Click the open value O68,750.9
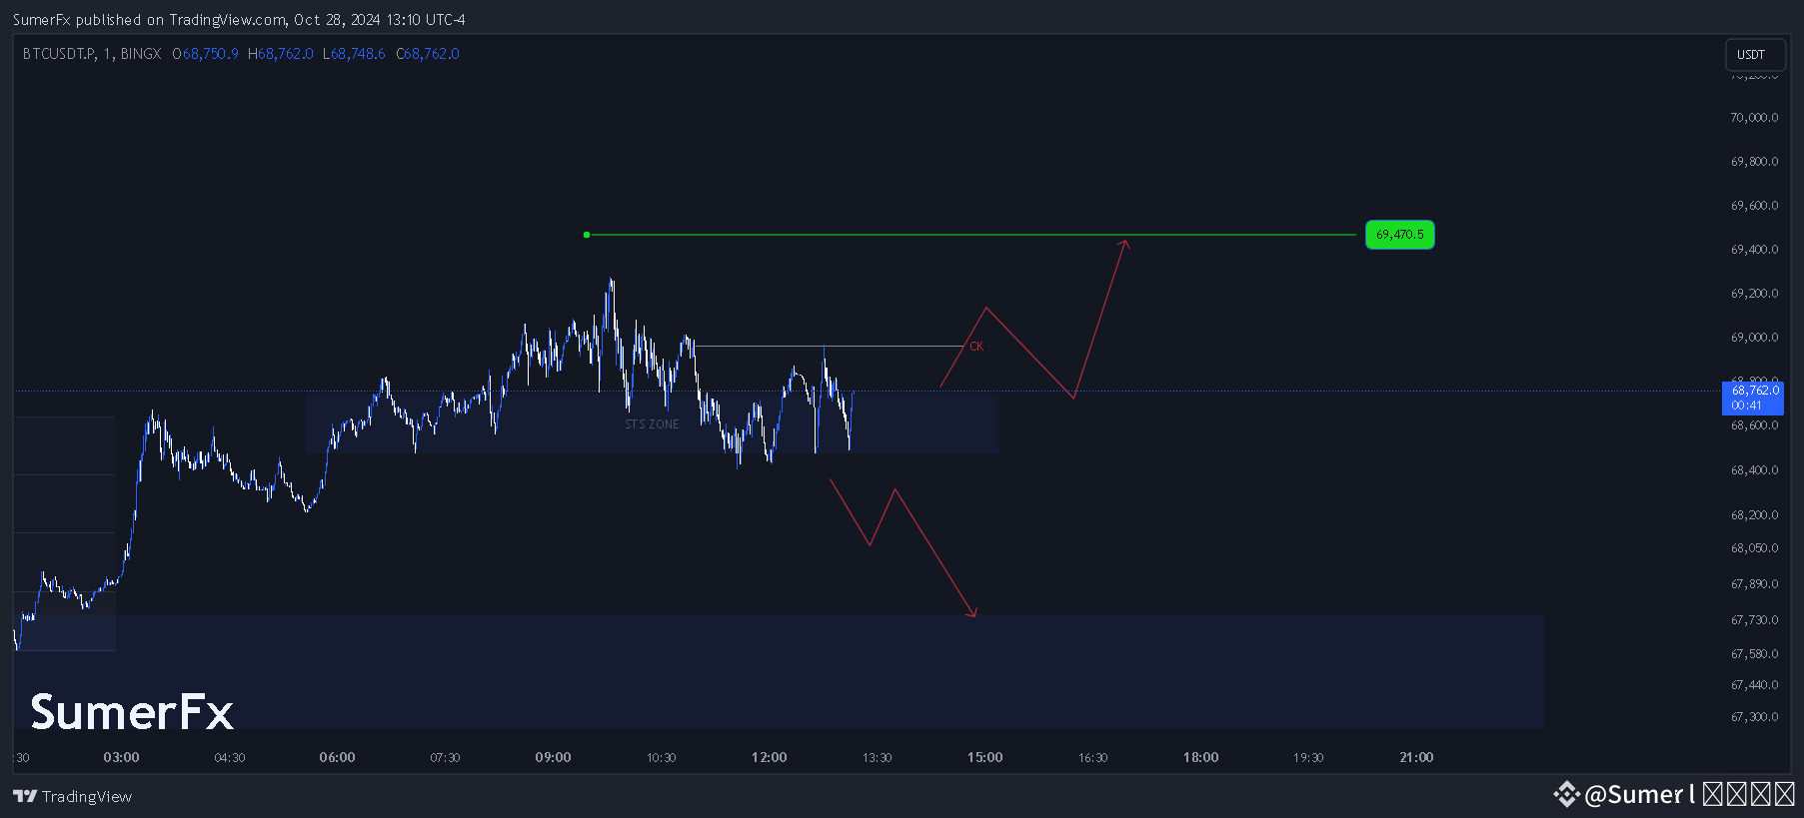Viewport: 1804px width, 818px height. pos(205,54)
